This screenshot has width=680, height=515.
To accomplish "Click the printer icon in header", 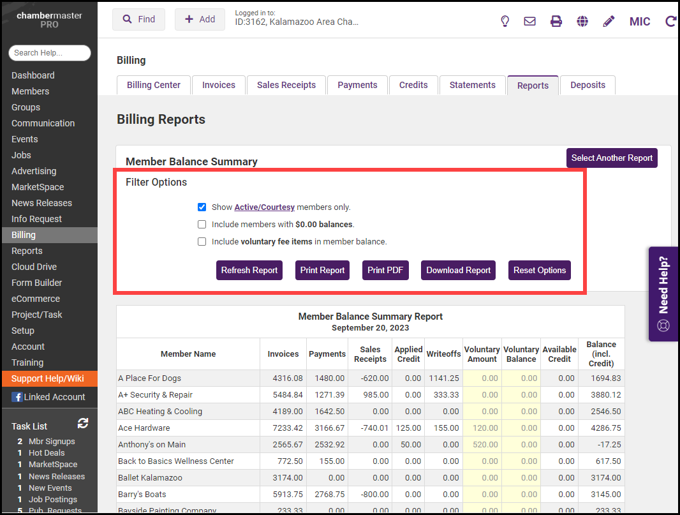I will click(x=556, y=21).
